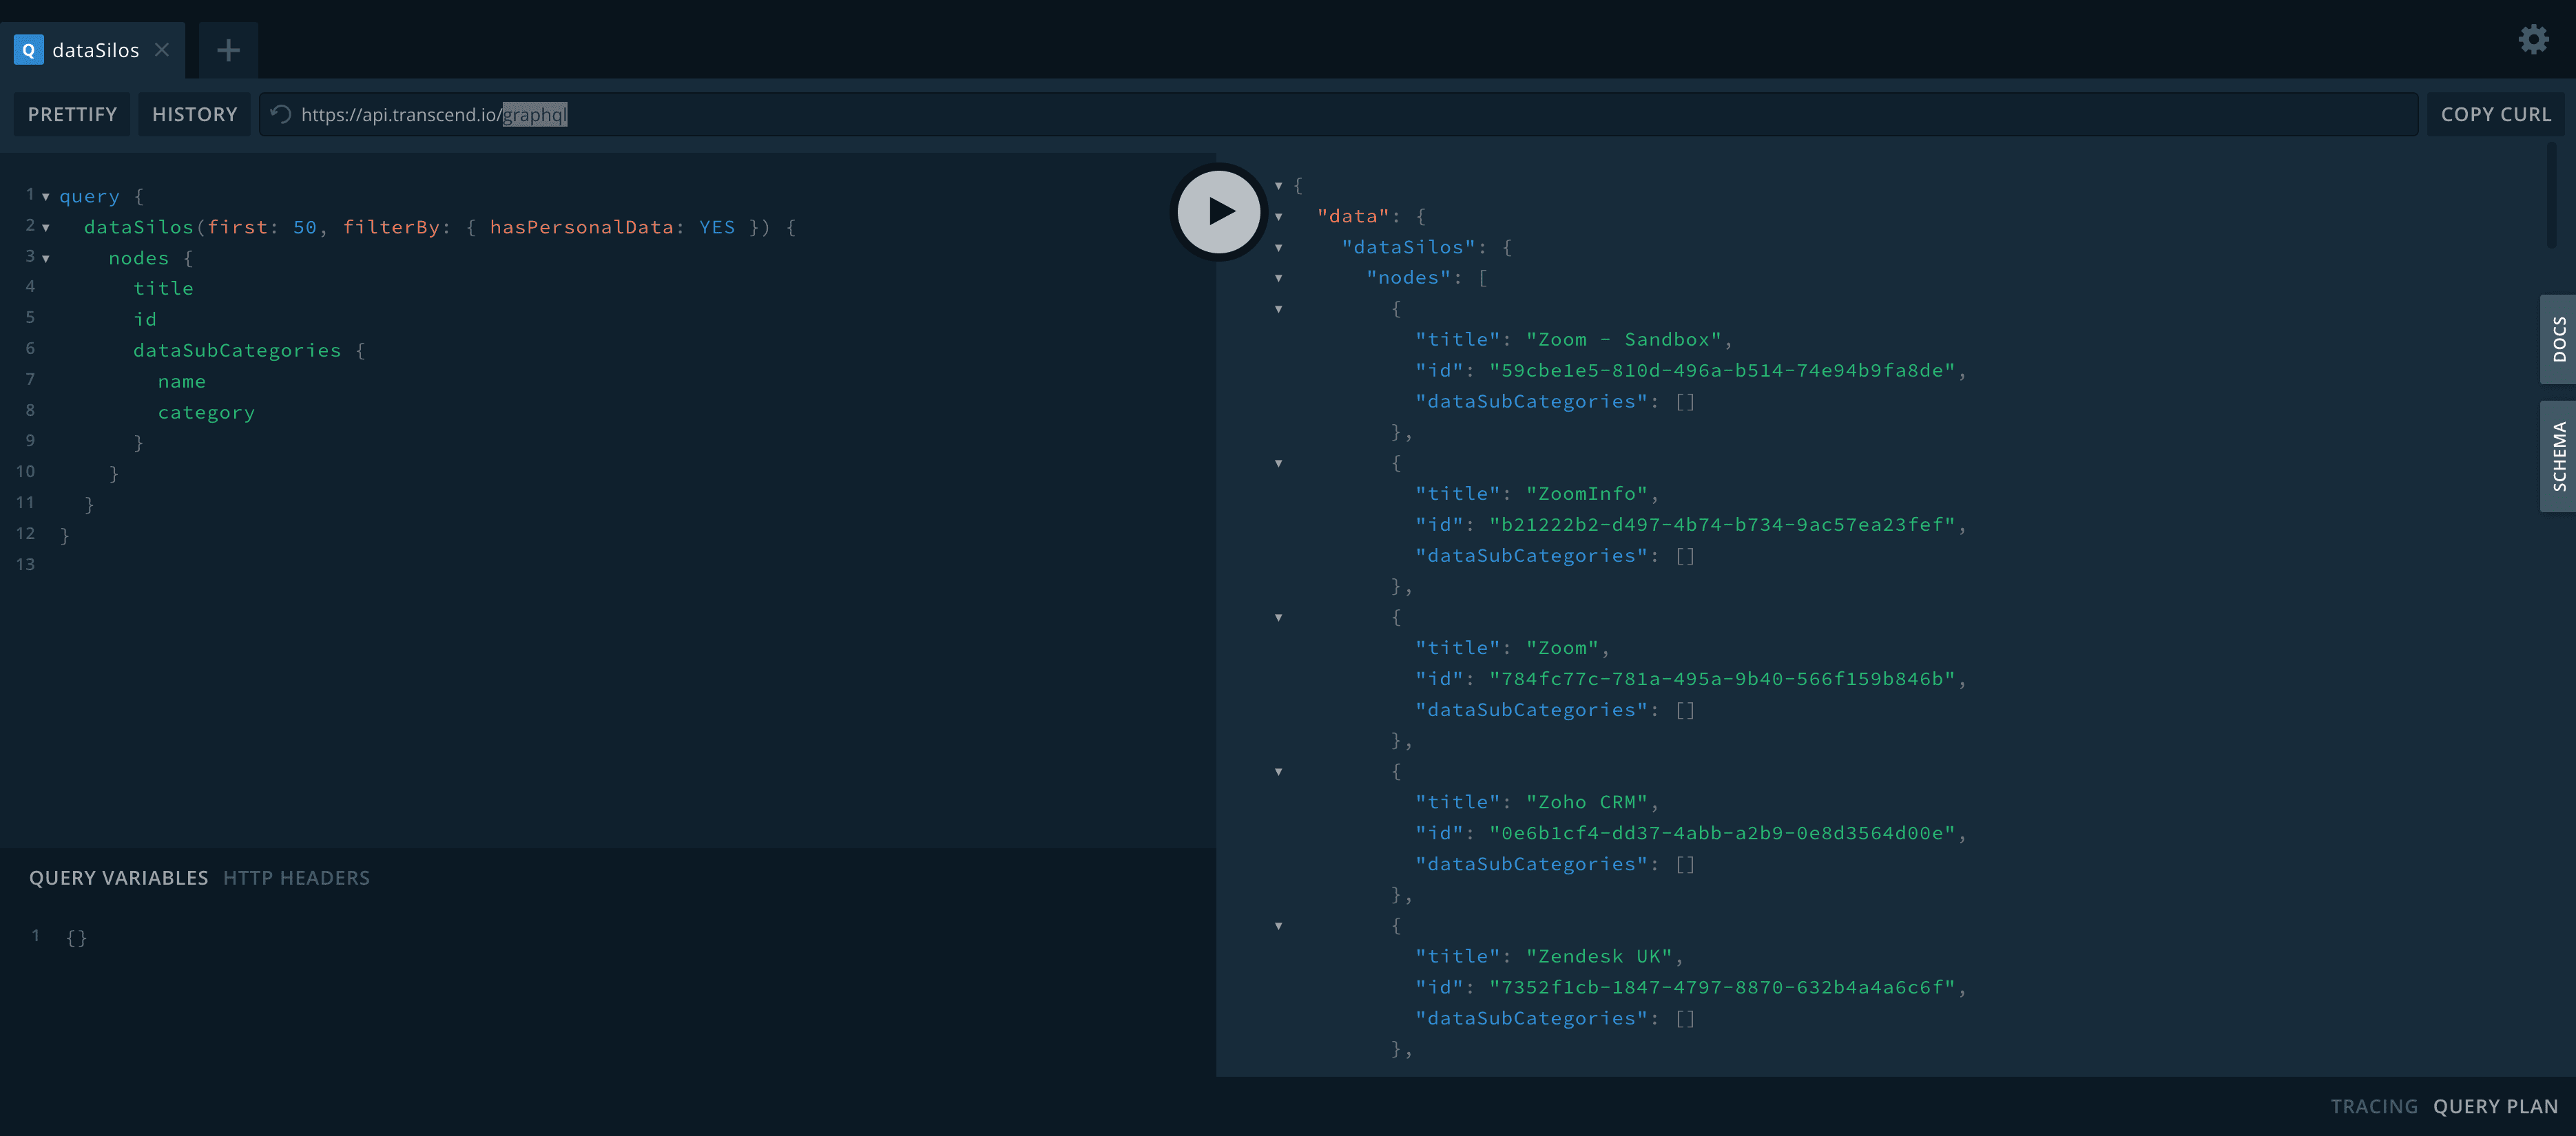Open playground settings with the gear icon
Image resolution: width=2576 pixels, height=1136 pixels.
[2533, 39]
